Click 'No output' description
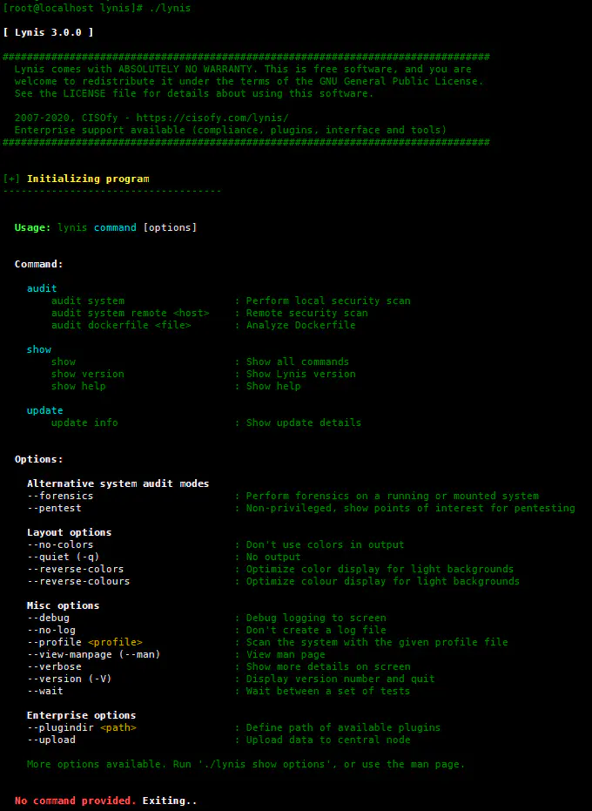The height and width of the screenshot is (811, 592). (x=273, y=557)
